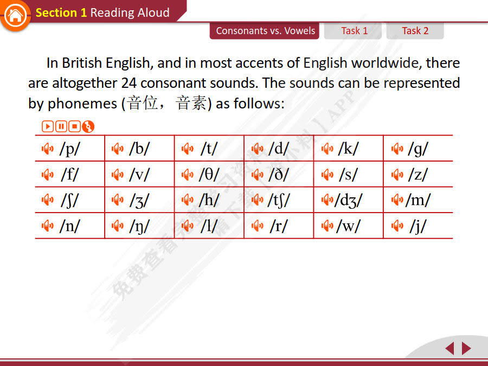Play the /dʒ/ sound speaker icon

328,200
